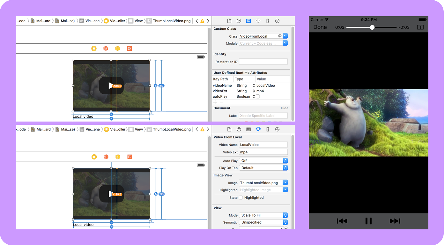Click the Video Ext field showing mp4
The image size is (444, 245).
coord(263,152)
